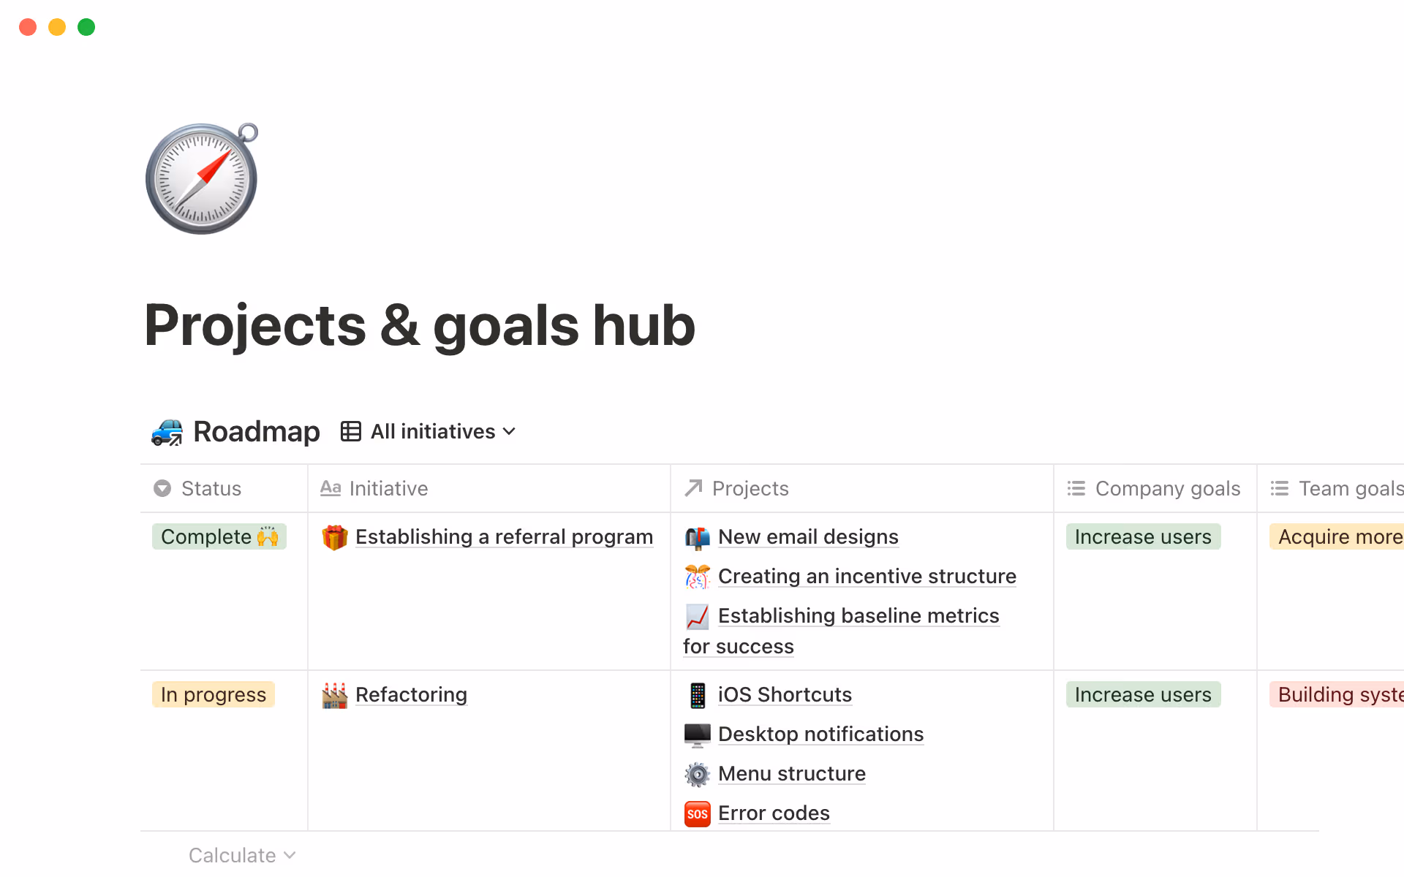Viewport: 1404px width, 877px height.
Task: Select the Projects column header
Action: [750, 488]
